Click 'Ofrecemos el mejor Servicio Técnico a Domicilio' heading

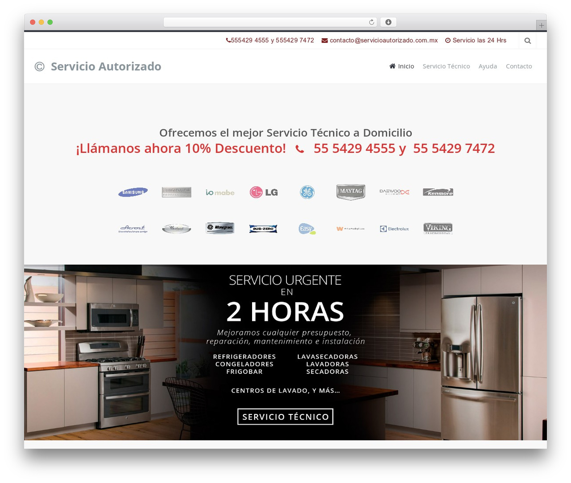[285, 133]
